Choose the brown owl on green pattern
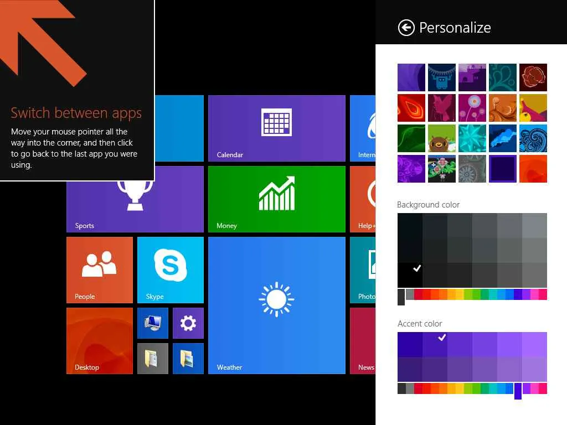Screen dimensions: 567x425 (x=441, y=138)
